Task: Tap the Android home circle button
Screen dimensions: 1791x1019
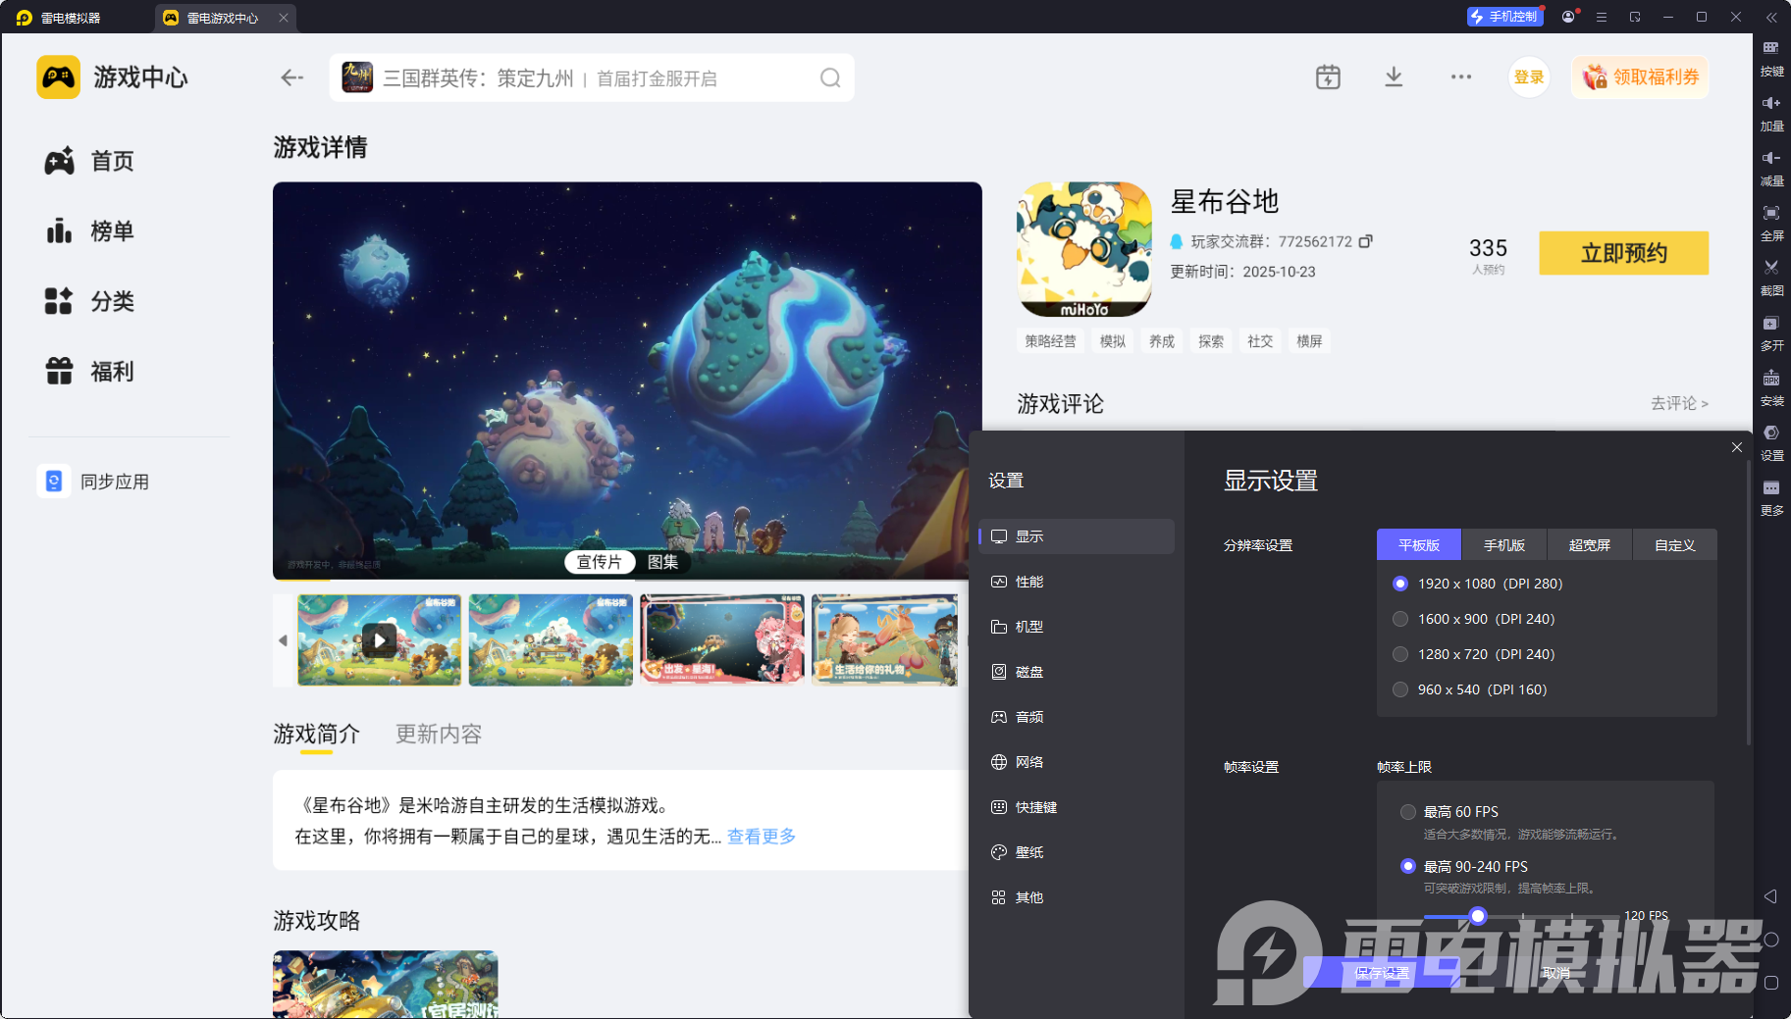Action: pos(1771,940)
